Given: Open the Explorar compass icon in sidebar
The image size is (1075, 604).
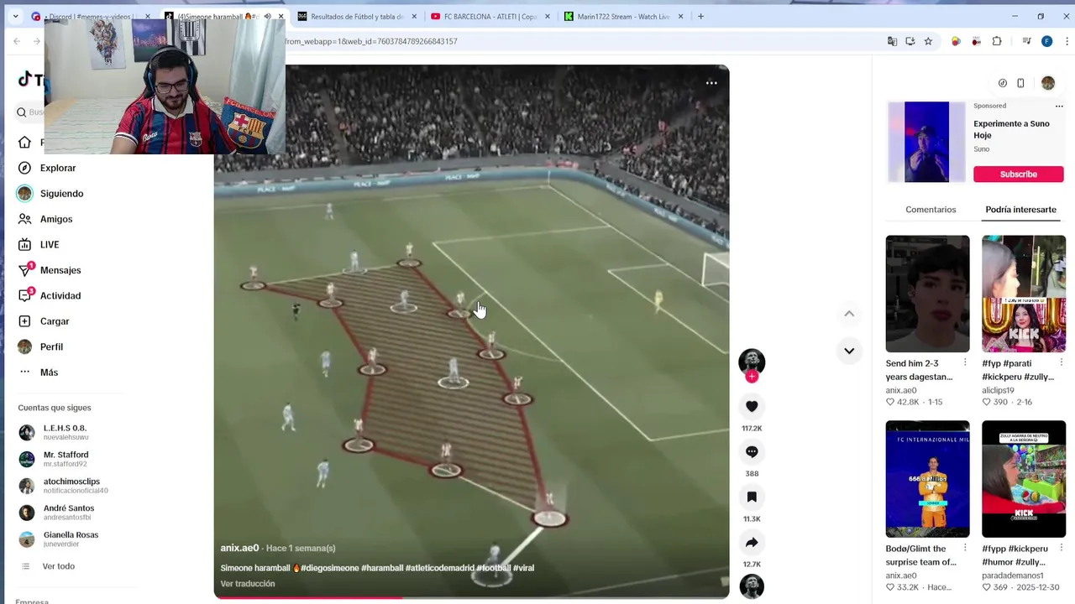Looking at the screenshot, I should tap(24, 168).
